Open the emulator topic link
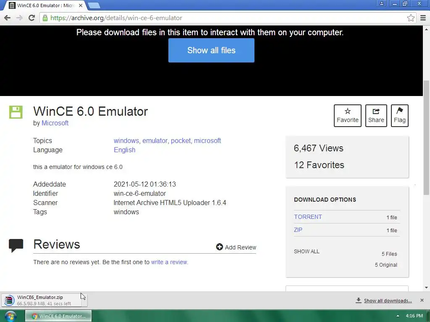This screenshot has height=322, width=430. pos(155,140)
